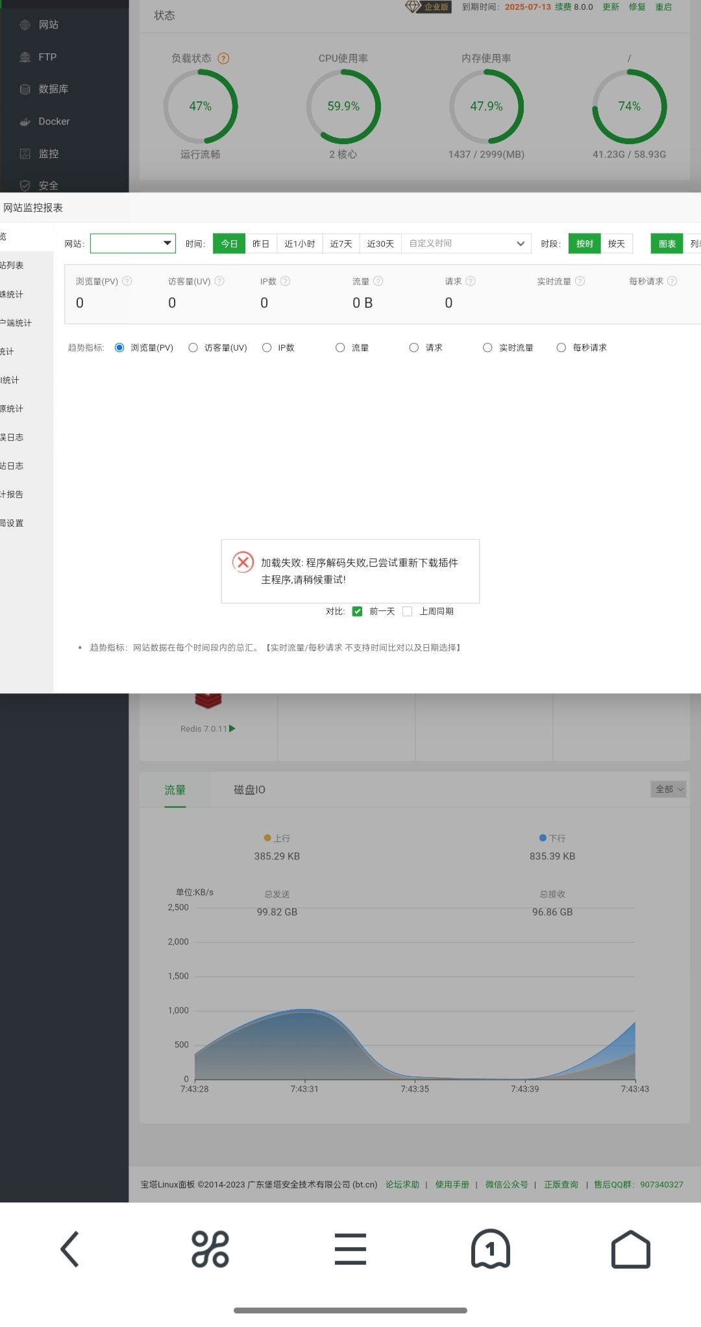Open the 微信公众号 footer link
The width and height of the screenshot is (701, 1327).
click(x=507, y=1185)
